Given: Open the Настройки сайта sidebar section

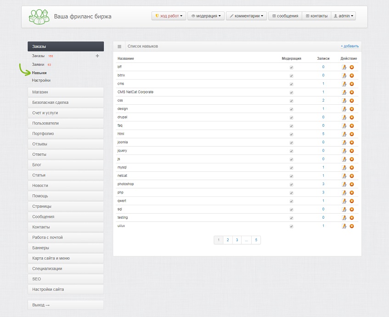Looking at the screenshot, I should point(66,289).
